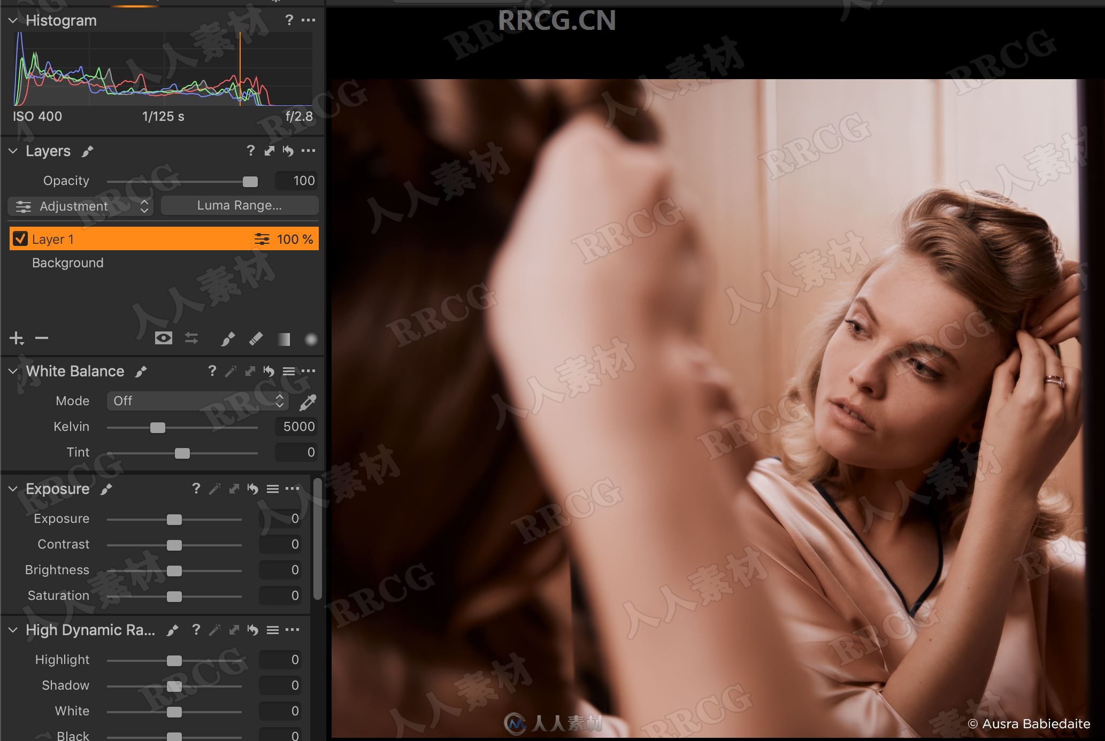Toggle Layer 1 visibility checkbox
The height and width of the screenshot is (741, 1105).
tap(17, 239)
